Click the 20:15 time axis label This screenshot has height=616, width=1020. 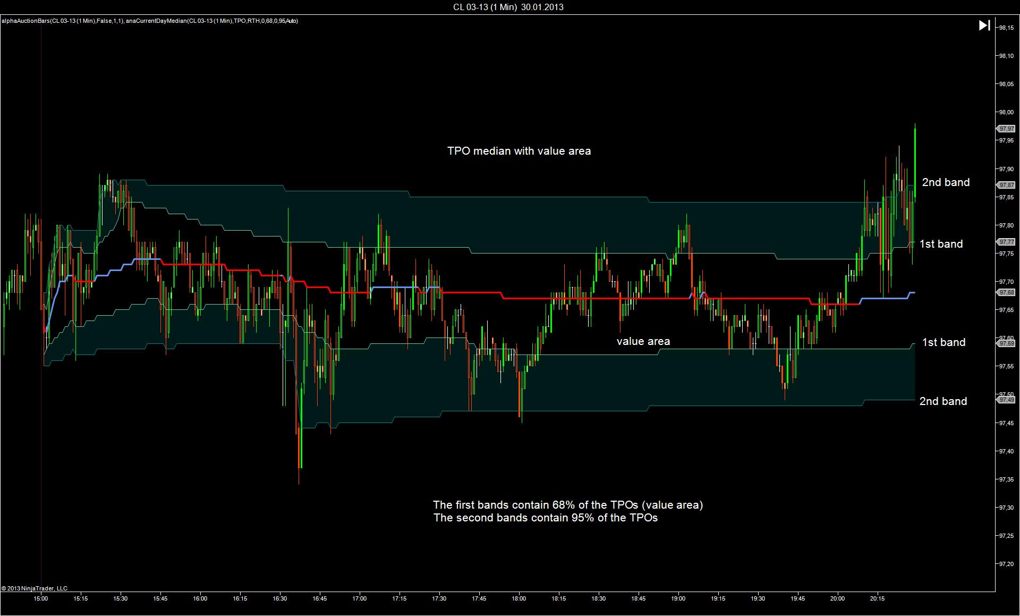click(878, 598)
